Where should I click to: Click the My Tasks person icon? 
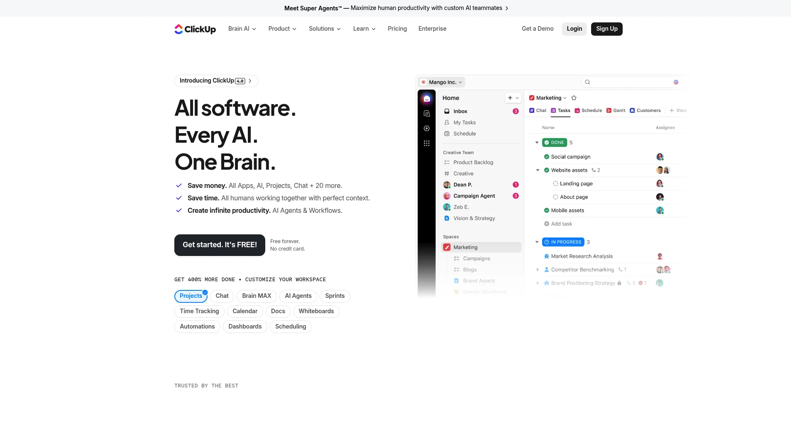447,122
